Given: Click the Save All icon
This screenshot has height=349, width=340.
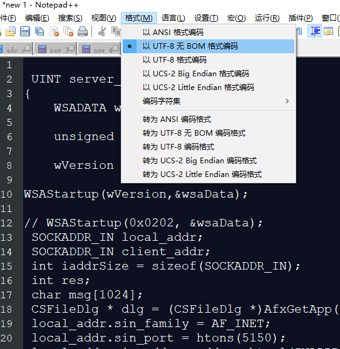Looking at the screenshot, I should [39, 31].
